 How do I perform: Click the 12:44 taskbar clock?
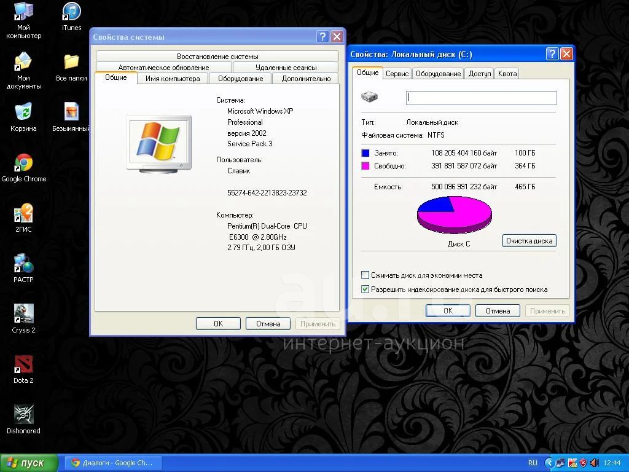click(x=612, y=463)
